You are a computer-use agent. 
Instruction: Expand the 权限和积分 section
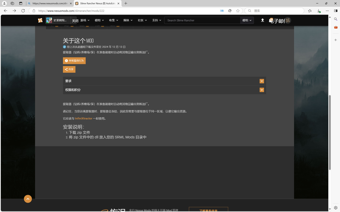(x=164, y=90)
